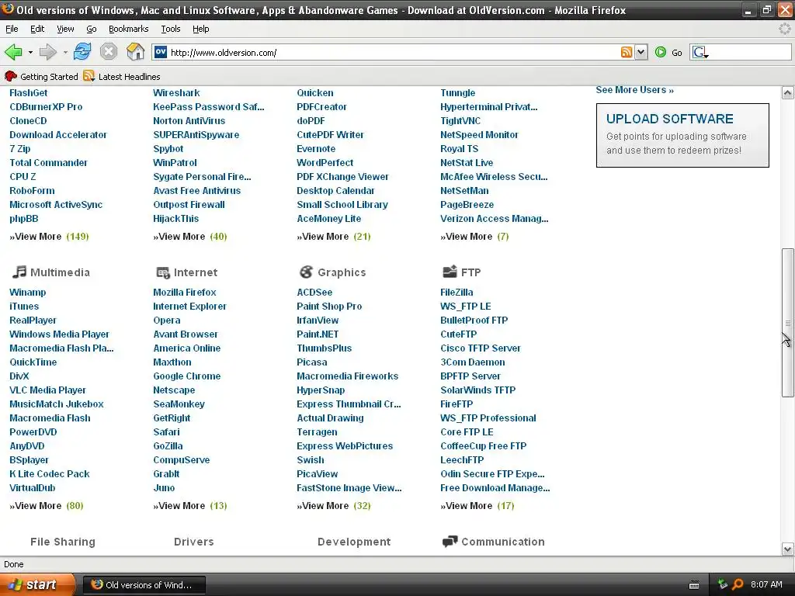The height and width of the screenshot is (596, 795).
Task: Open the VLC Media Player link
Action: [47, 390]
